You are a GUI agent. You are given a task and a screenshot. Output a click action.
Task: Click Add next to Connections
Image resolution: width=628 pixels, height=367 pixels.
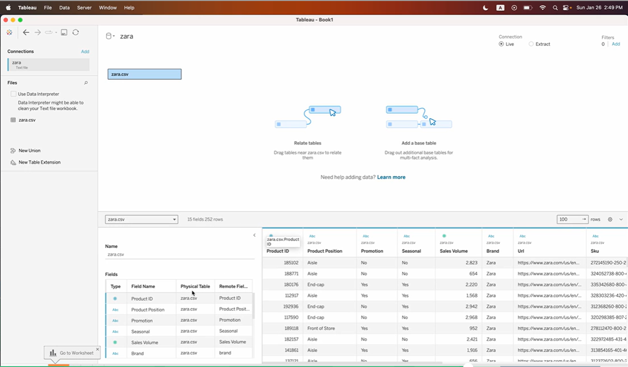click(x=85, y=52)
